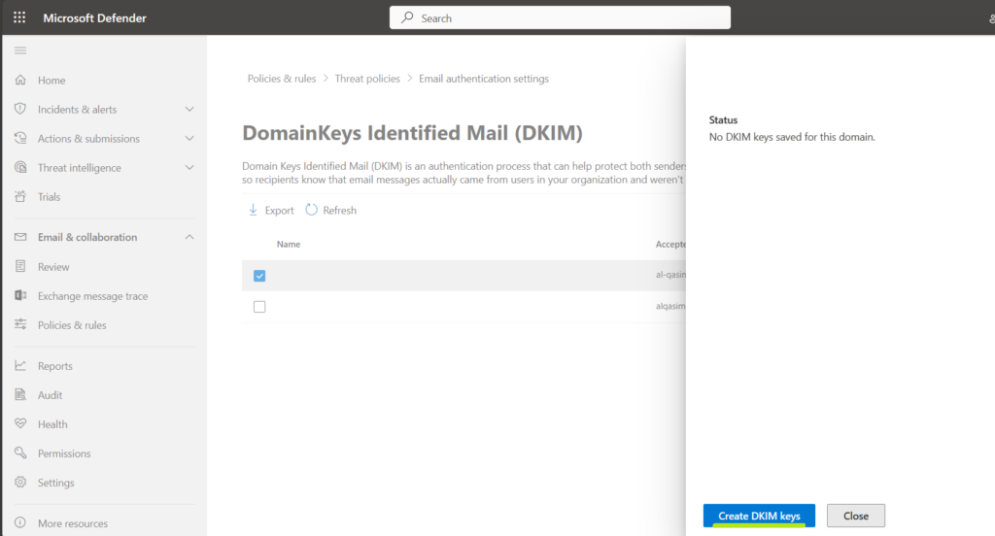This screenshot has width=995, height=536.
Task: Open Exchange message trace
Action: pos(92,296)
